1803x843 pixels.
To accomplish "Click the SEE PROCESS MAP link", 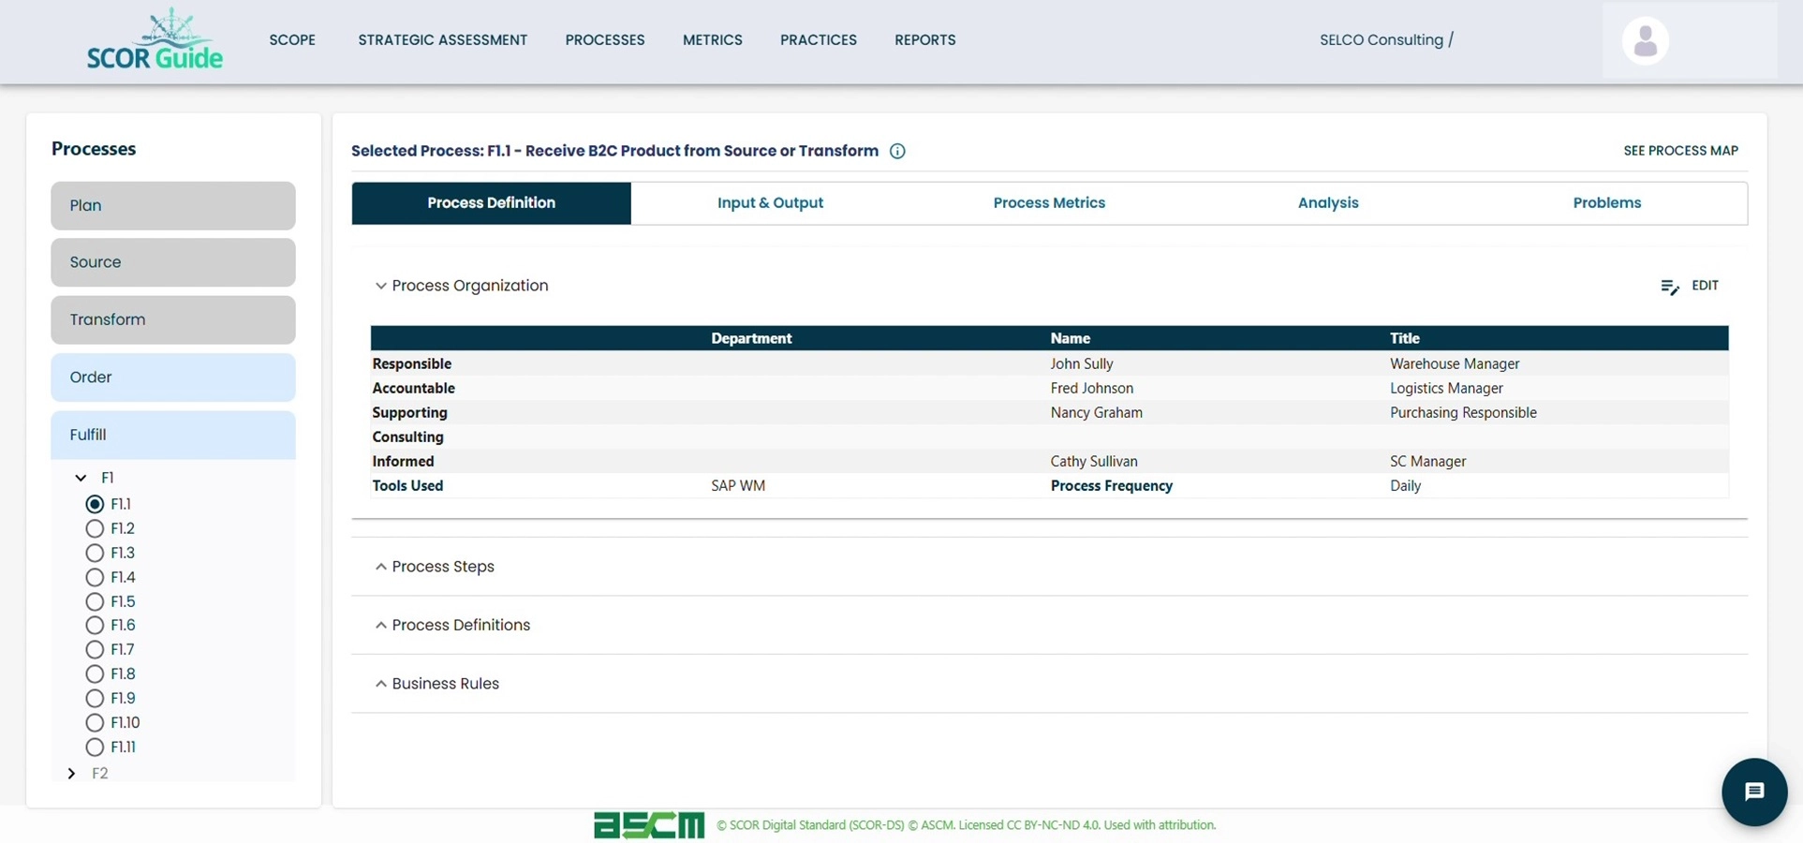I will [1680, 150].
